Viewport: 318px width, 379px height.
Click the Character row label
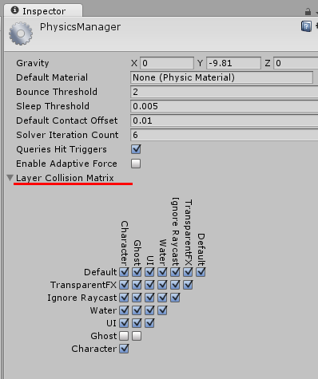(94, 349)
